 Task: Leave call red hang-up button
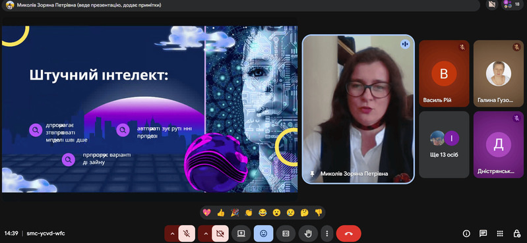(348, 234)
